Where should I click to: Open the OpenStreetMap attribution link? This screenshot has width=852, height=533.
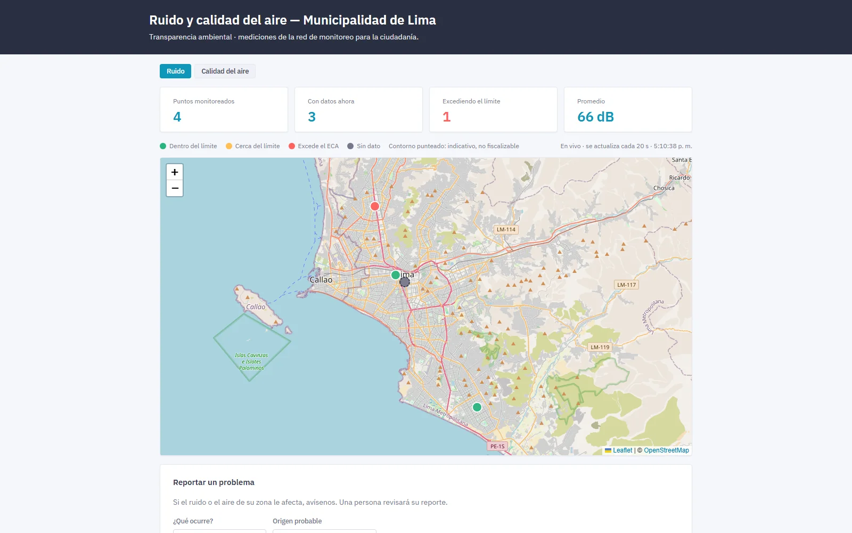pyautogui.click(x=666, y=450)
